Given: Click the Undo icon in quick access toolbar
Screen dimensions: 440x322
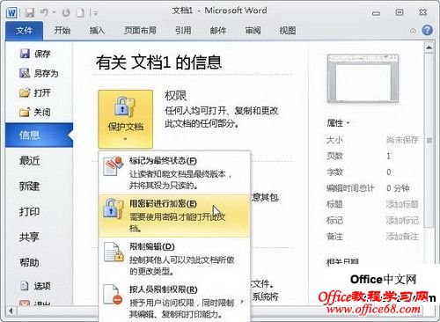Looking at the screenshot, I should pyautogui.click(x=44, y=12).
